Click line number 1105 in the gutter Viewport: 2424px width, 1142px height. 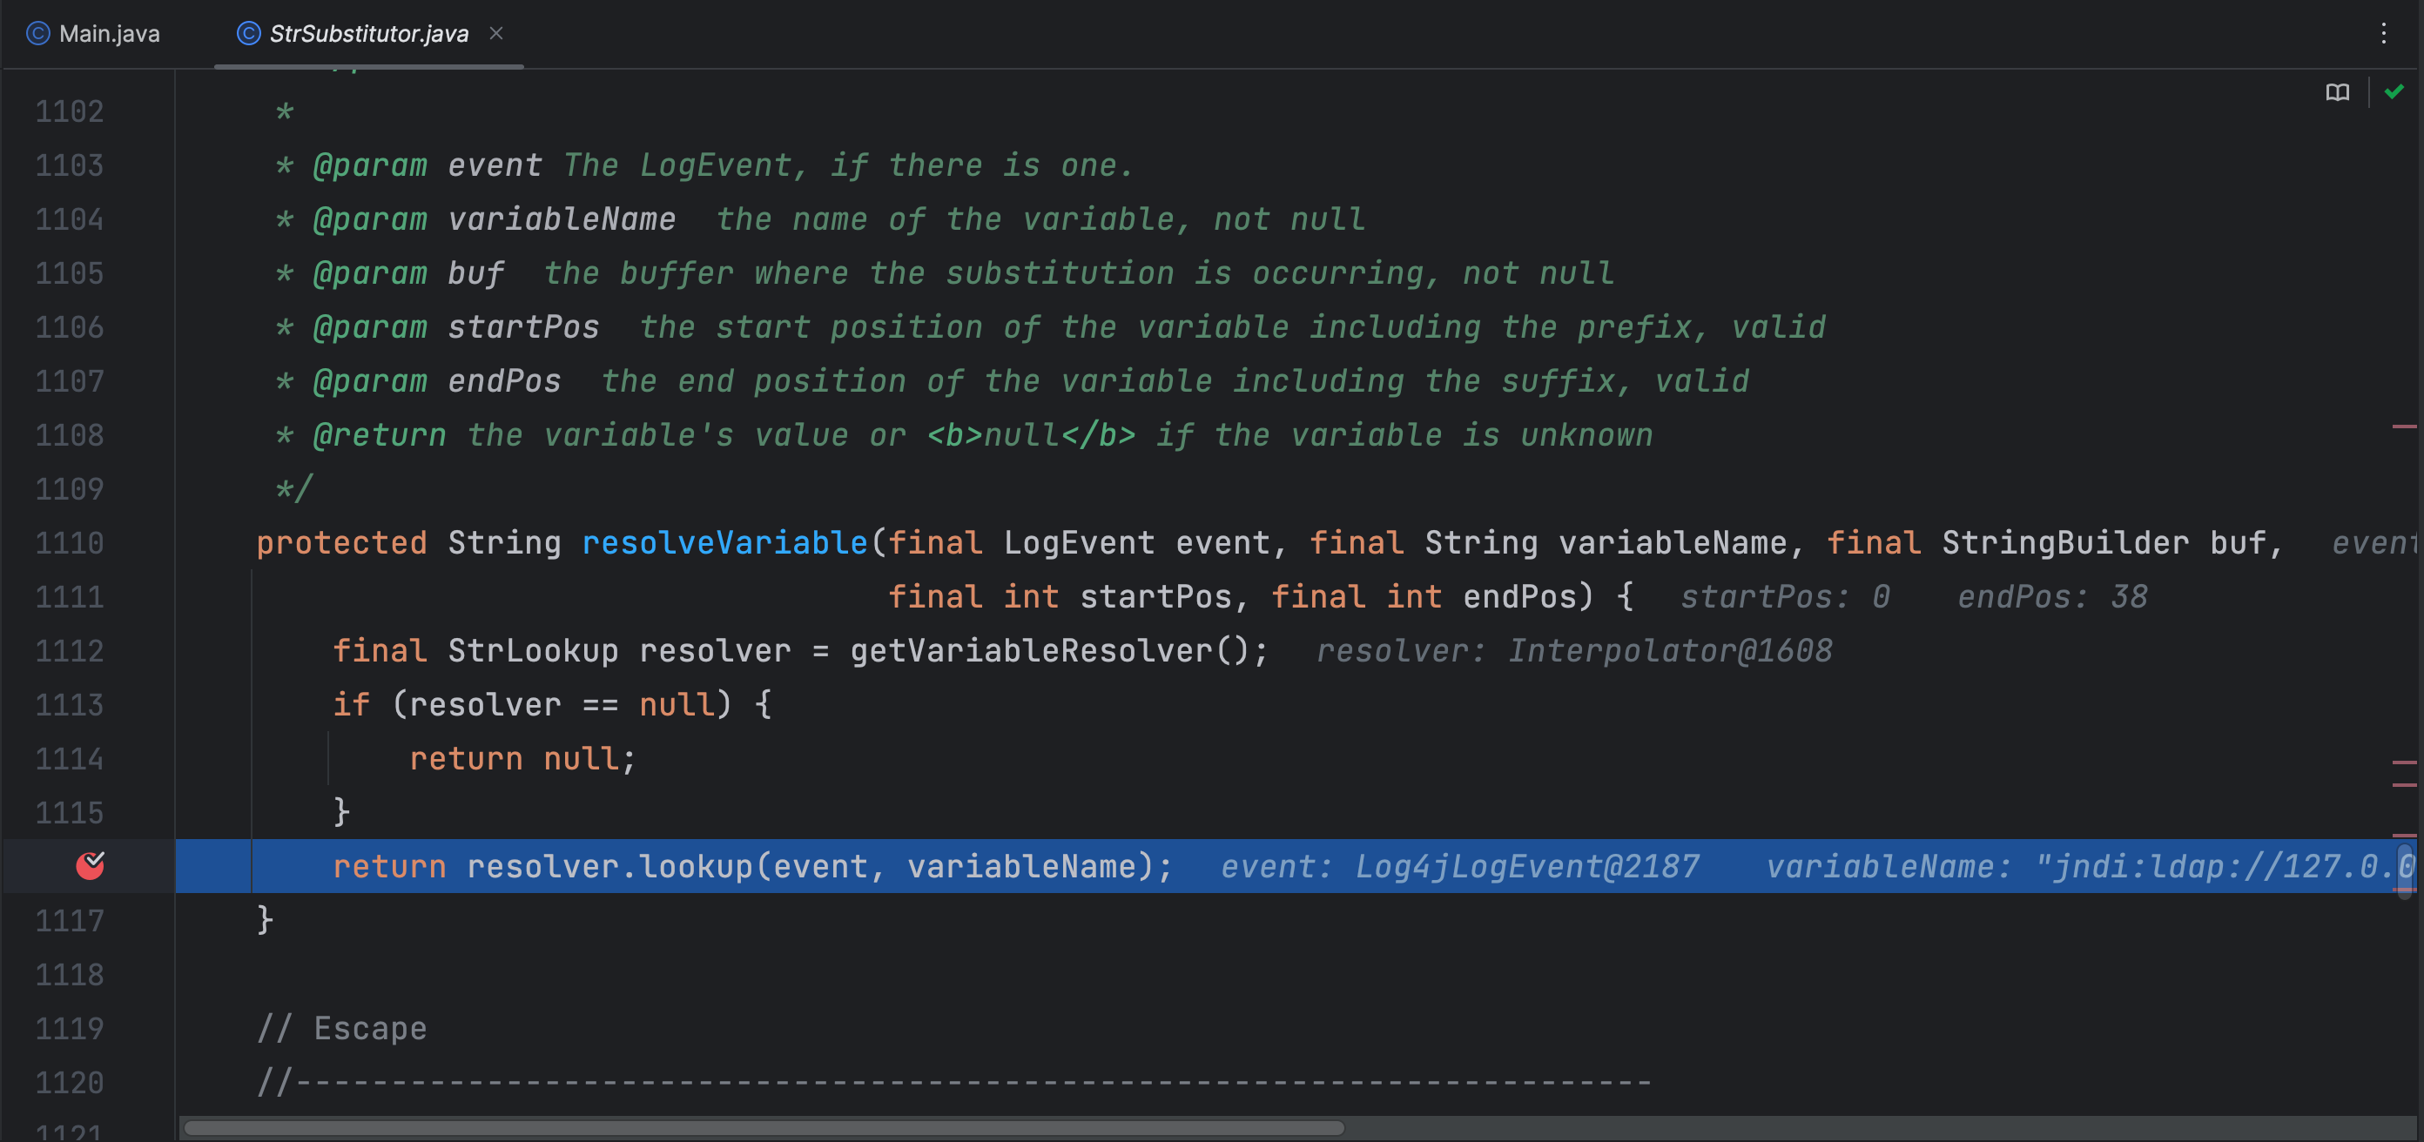pos(70,273)
